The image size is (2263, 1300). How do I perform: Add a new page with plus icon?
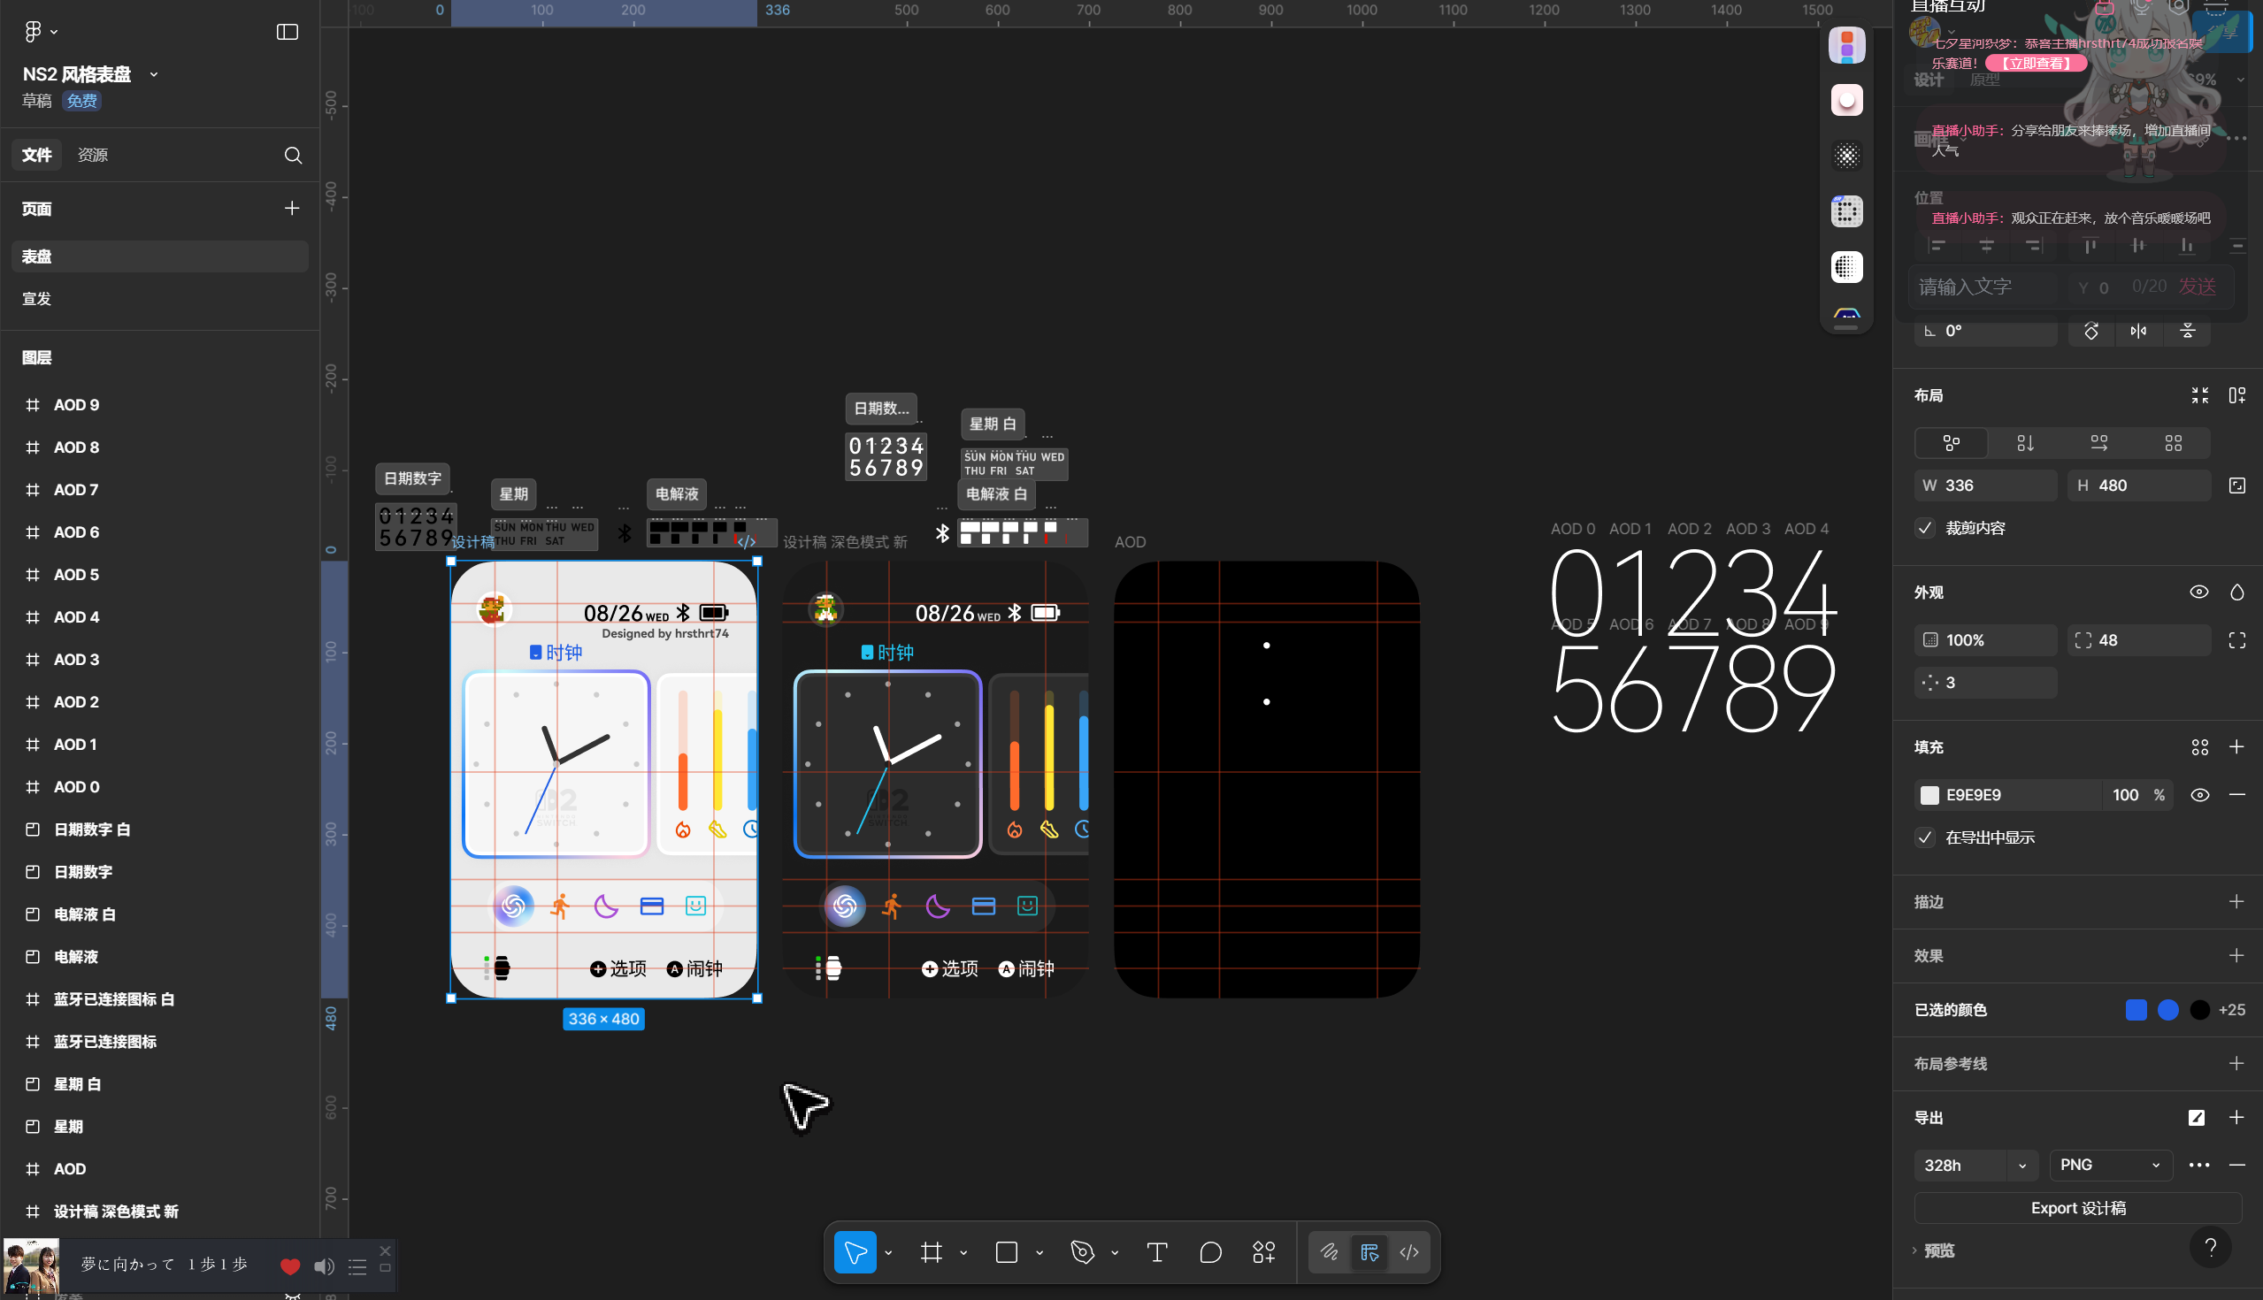pos(291,208)
